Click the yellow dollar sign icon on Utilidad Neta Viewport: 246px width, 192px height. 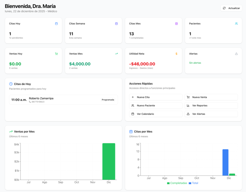click(176, 54)
